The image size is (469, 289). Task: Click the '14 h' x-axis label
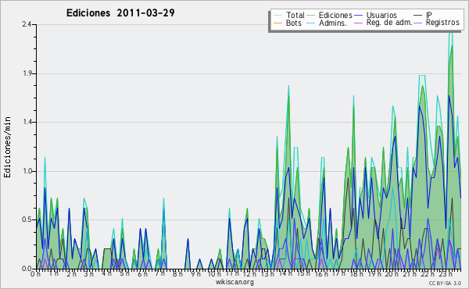point(285,273)
